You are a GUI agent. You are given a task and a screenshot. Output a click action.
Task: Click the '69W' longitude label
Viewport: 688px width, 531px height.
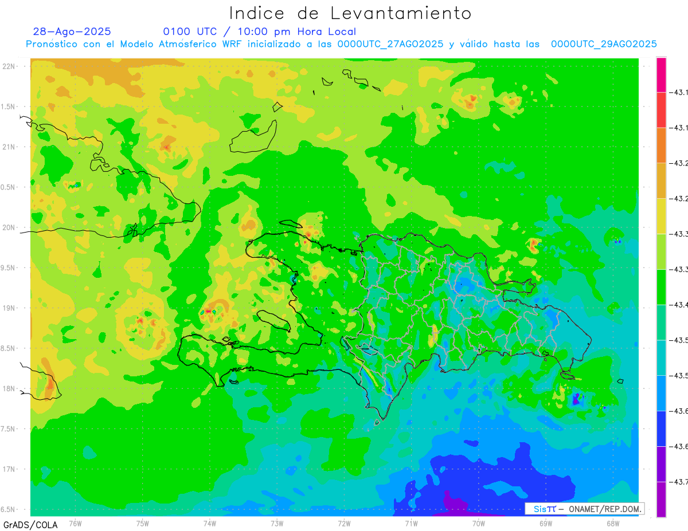[546, 524]
